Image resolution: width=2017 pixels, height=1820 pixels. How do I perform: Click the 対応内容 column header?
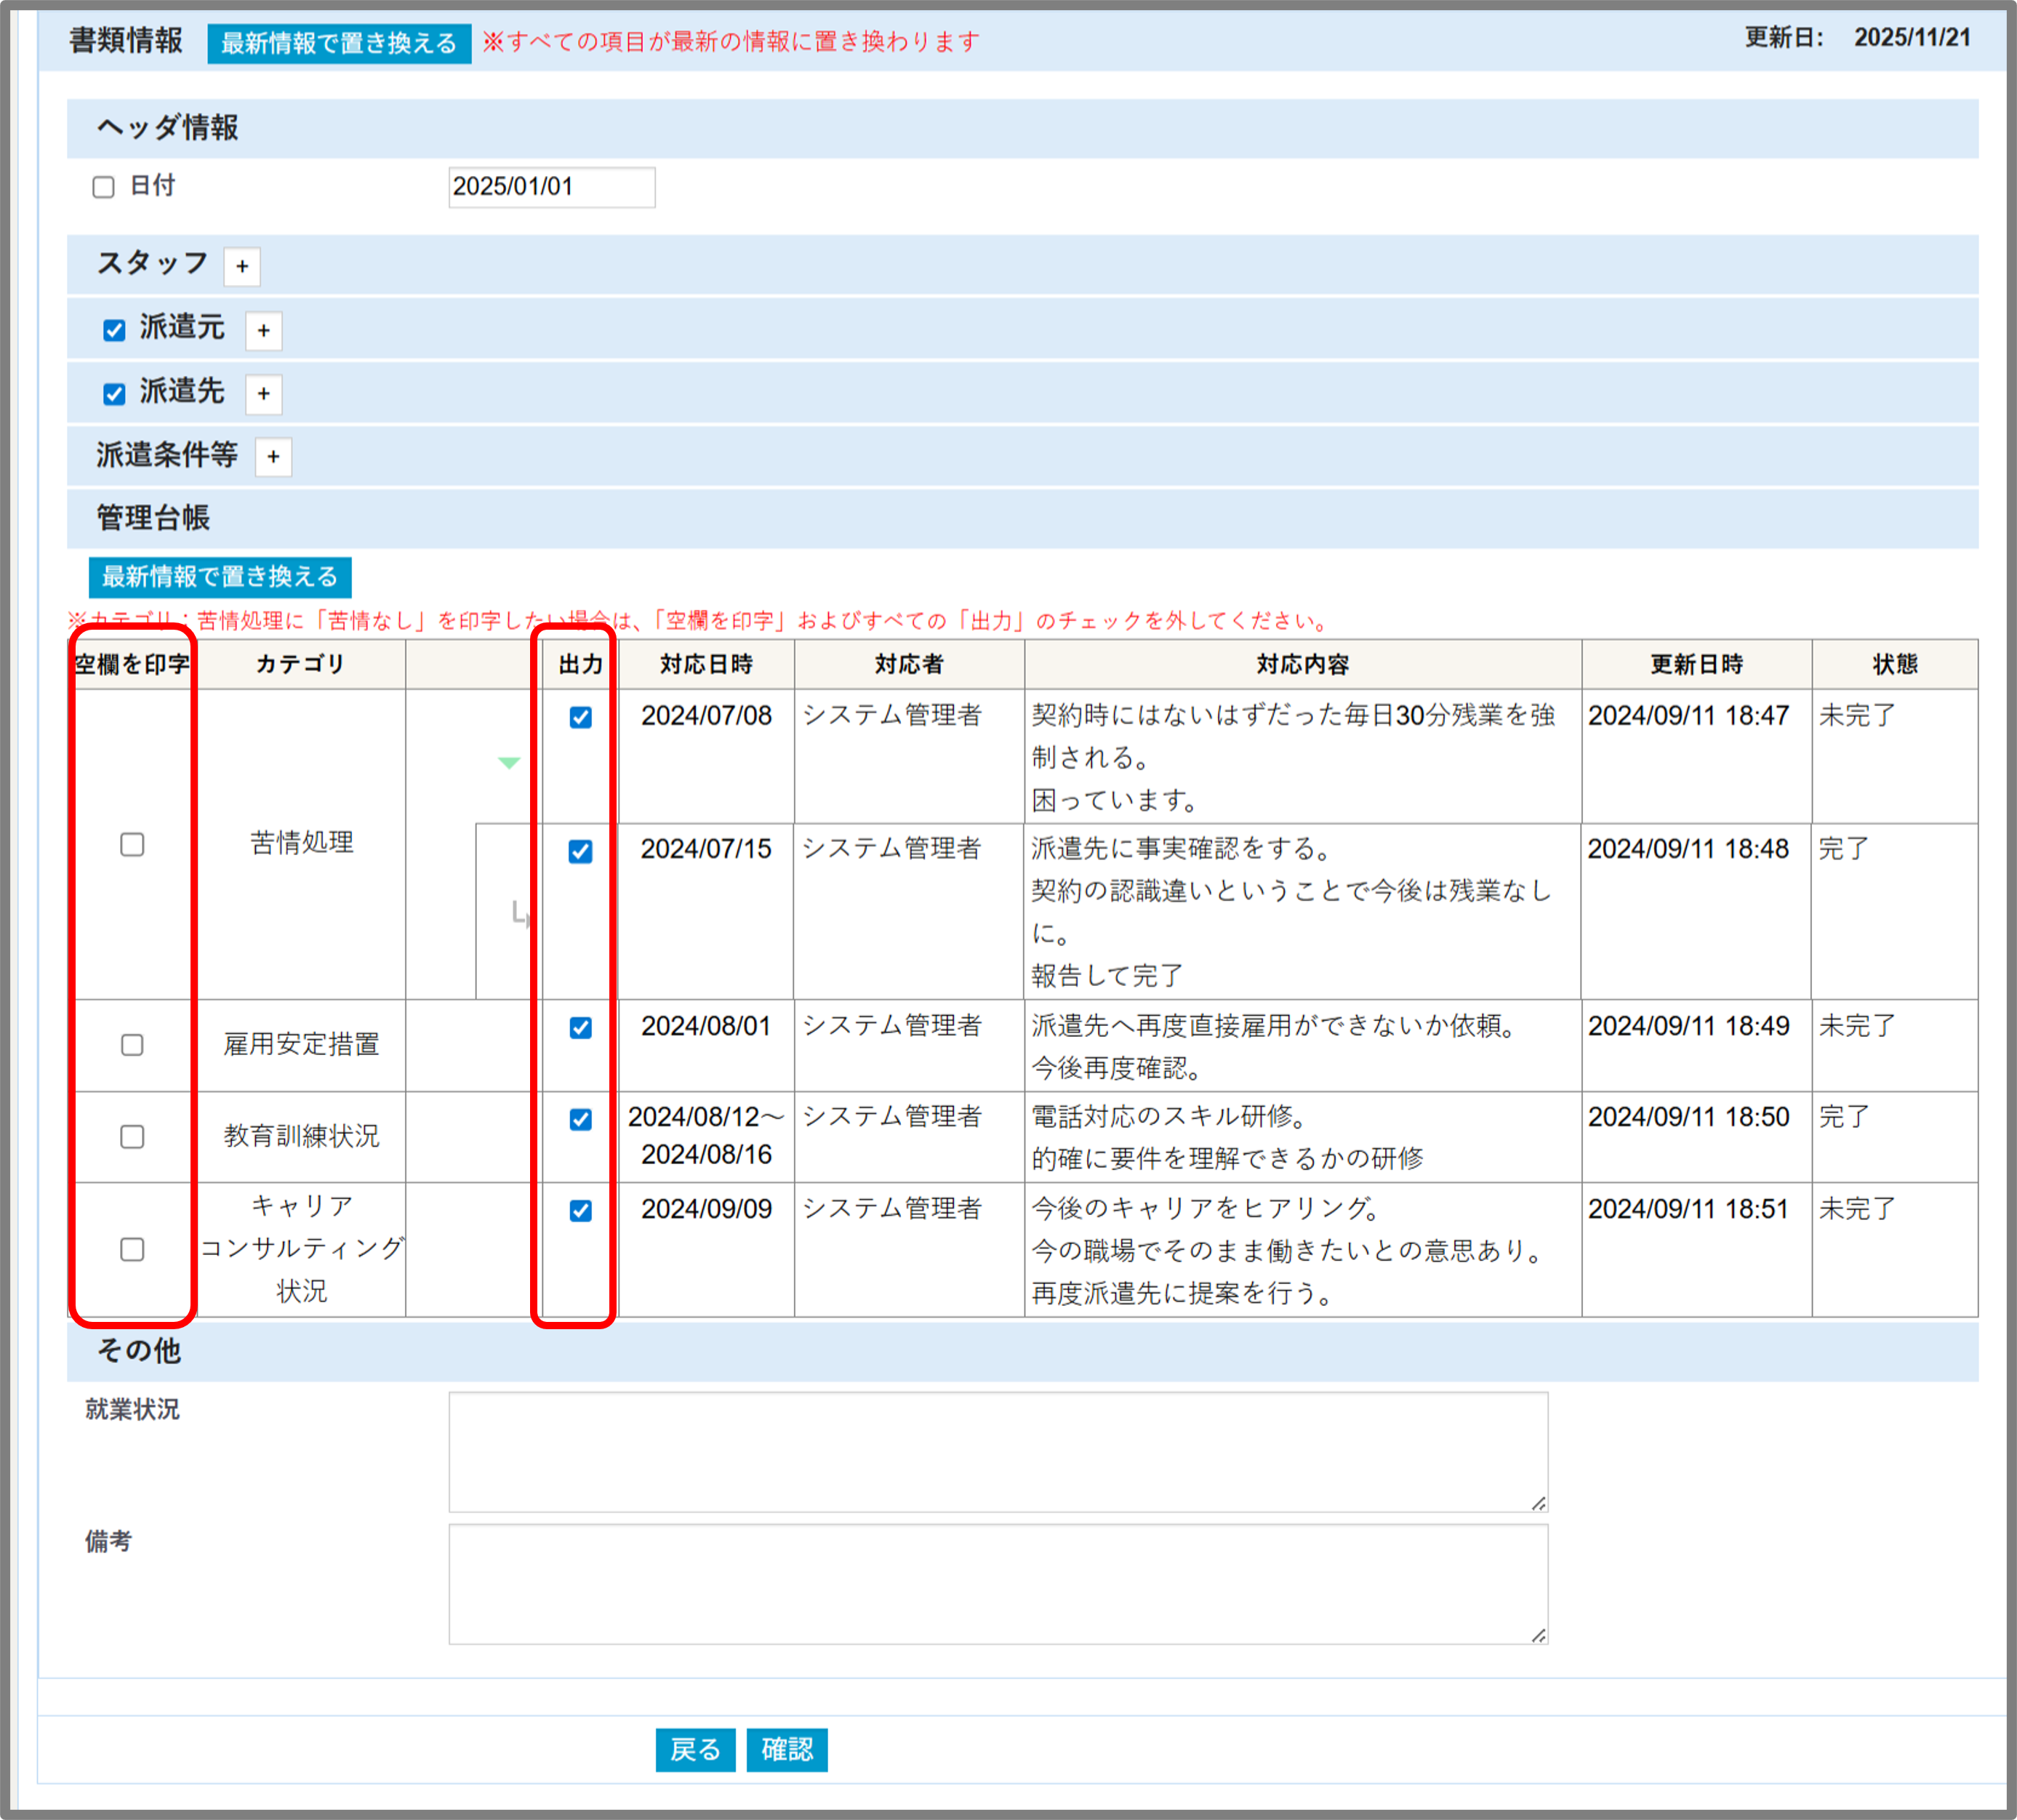pos(1303,664)
